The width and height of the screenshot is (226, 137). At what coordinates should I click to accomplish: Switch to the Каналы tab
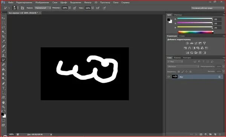pyautogui.click(x=177, y=58)
